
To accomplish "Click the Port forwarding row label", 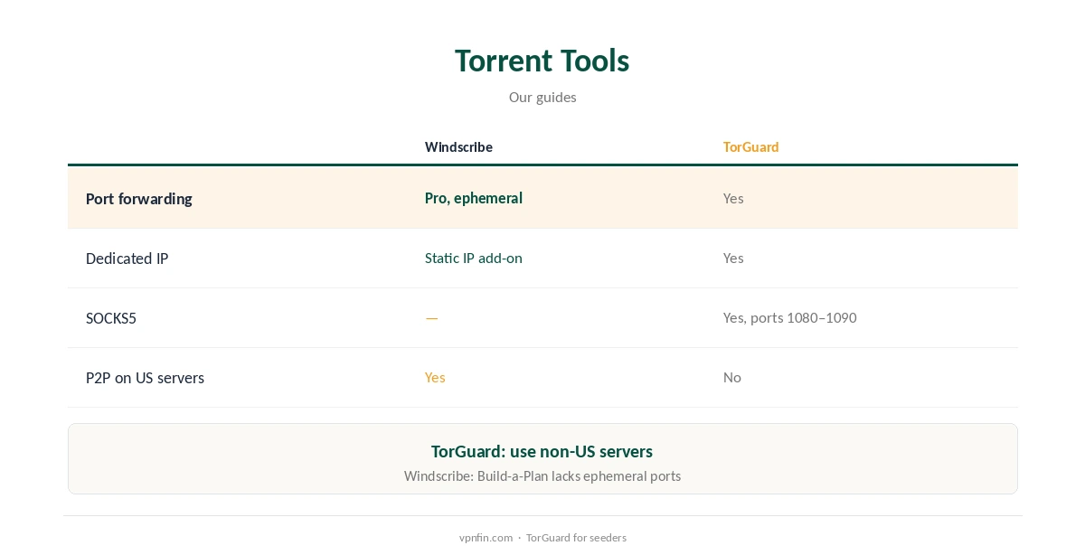I will [138, 199].
